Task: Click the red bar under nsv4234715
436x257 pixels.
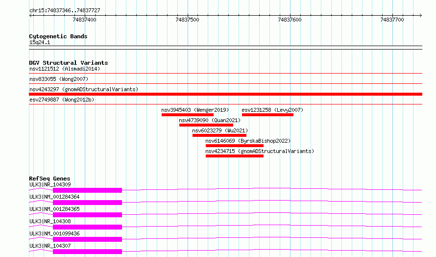Action: click(235, 156)
